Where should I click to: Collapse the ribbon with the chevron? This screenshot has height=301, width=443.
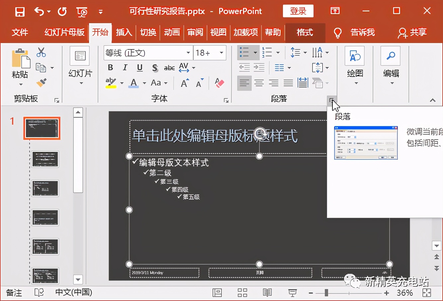432,100
